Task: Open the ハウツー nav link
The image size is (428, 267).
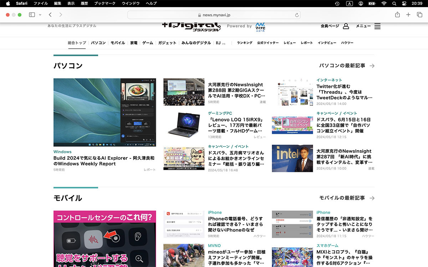Action: point(347,43)
